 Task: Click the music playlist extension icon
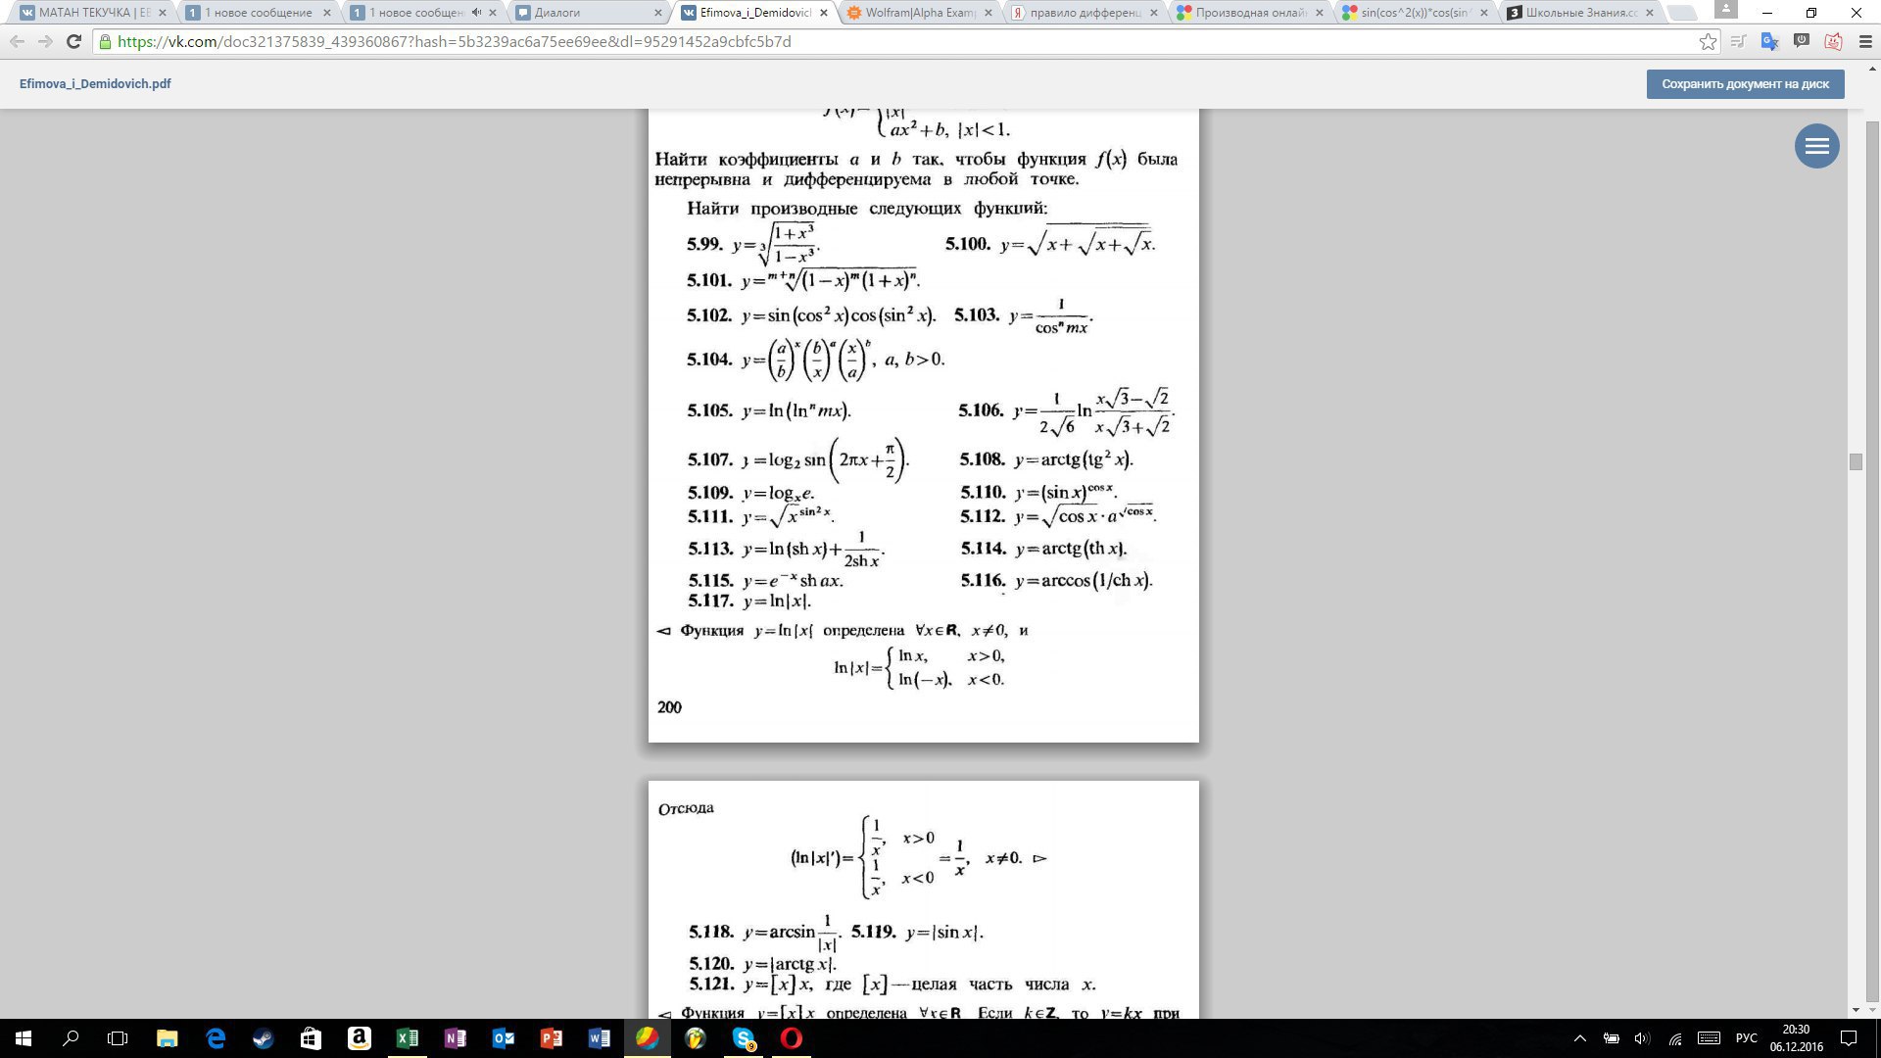[x=1739, y=41]
